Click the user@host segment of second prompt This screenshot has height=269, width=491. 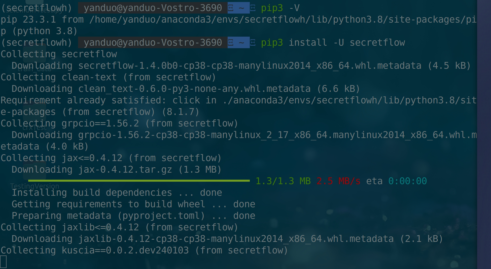pyautogui.click(x=153, y=42)
